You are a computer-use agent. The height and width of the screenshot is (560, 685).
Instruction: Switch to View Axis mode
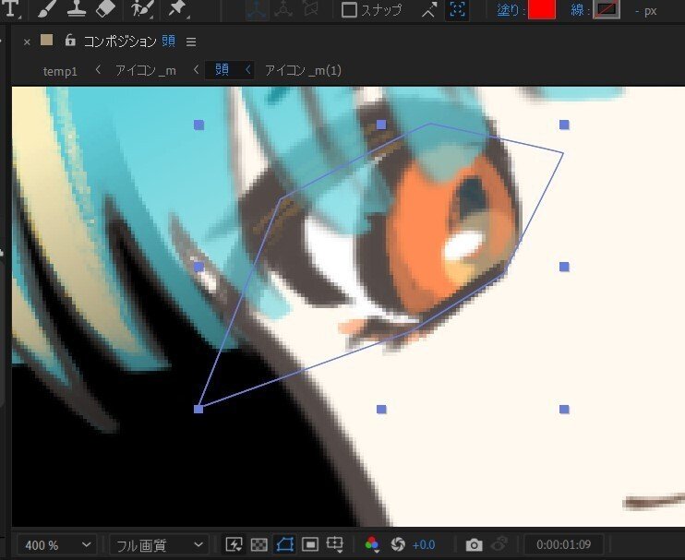310,8
